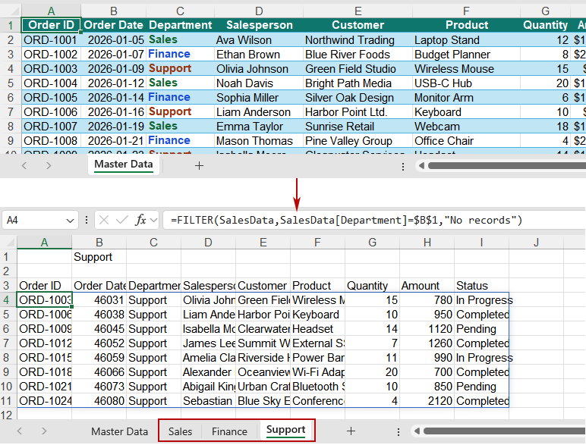
Task: Click lower workbook tab bar options dots
Action: click(399, 432)
